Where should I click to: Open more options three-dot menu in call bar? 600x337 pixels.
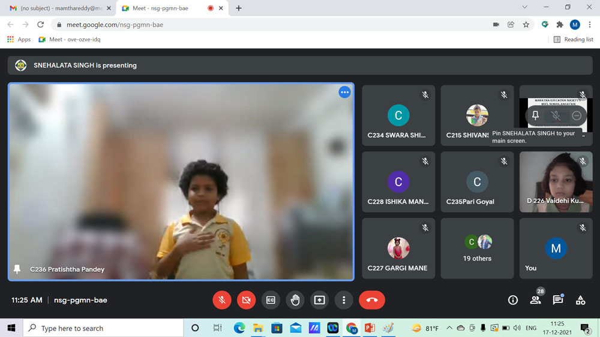(344, 300)
